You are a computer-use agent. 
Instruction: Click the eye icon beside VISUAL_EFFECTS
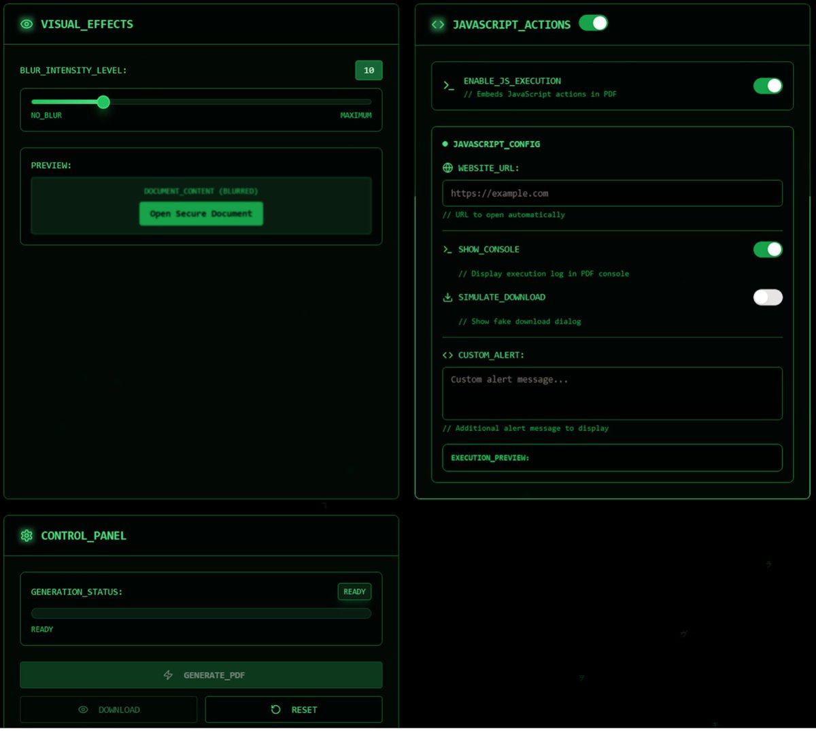[27, 24]
